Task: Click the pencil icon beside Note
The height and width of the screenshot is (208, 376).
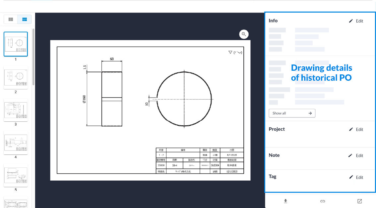Action: pyautogui.click(x=350, y=156)
